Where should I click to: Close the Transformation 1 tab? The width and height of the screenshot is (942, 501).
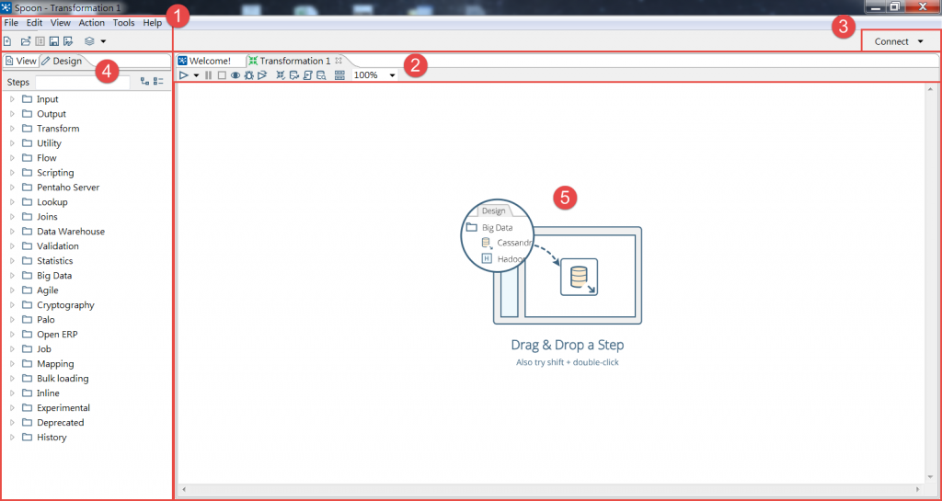[x=339, y=60]
